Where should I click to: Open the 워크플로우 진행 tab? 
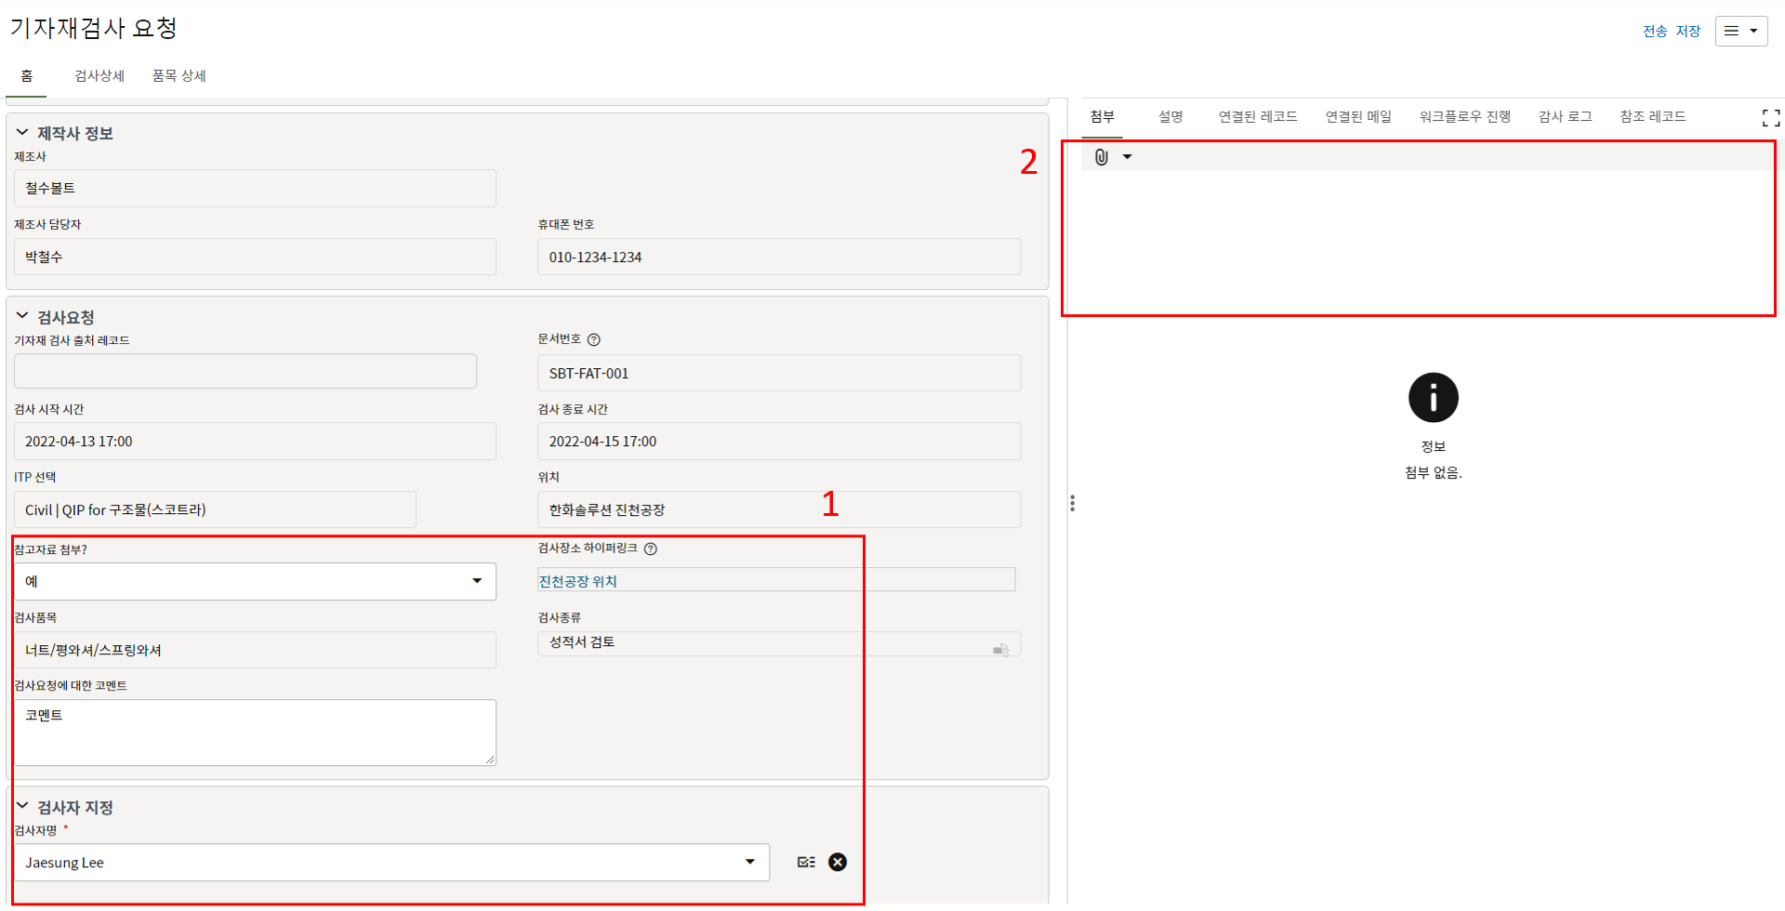pyautogui.click(x=1464, y=117)
